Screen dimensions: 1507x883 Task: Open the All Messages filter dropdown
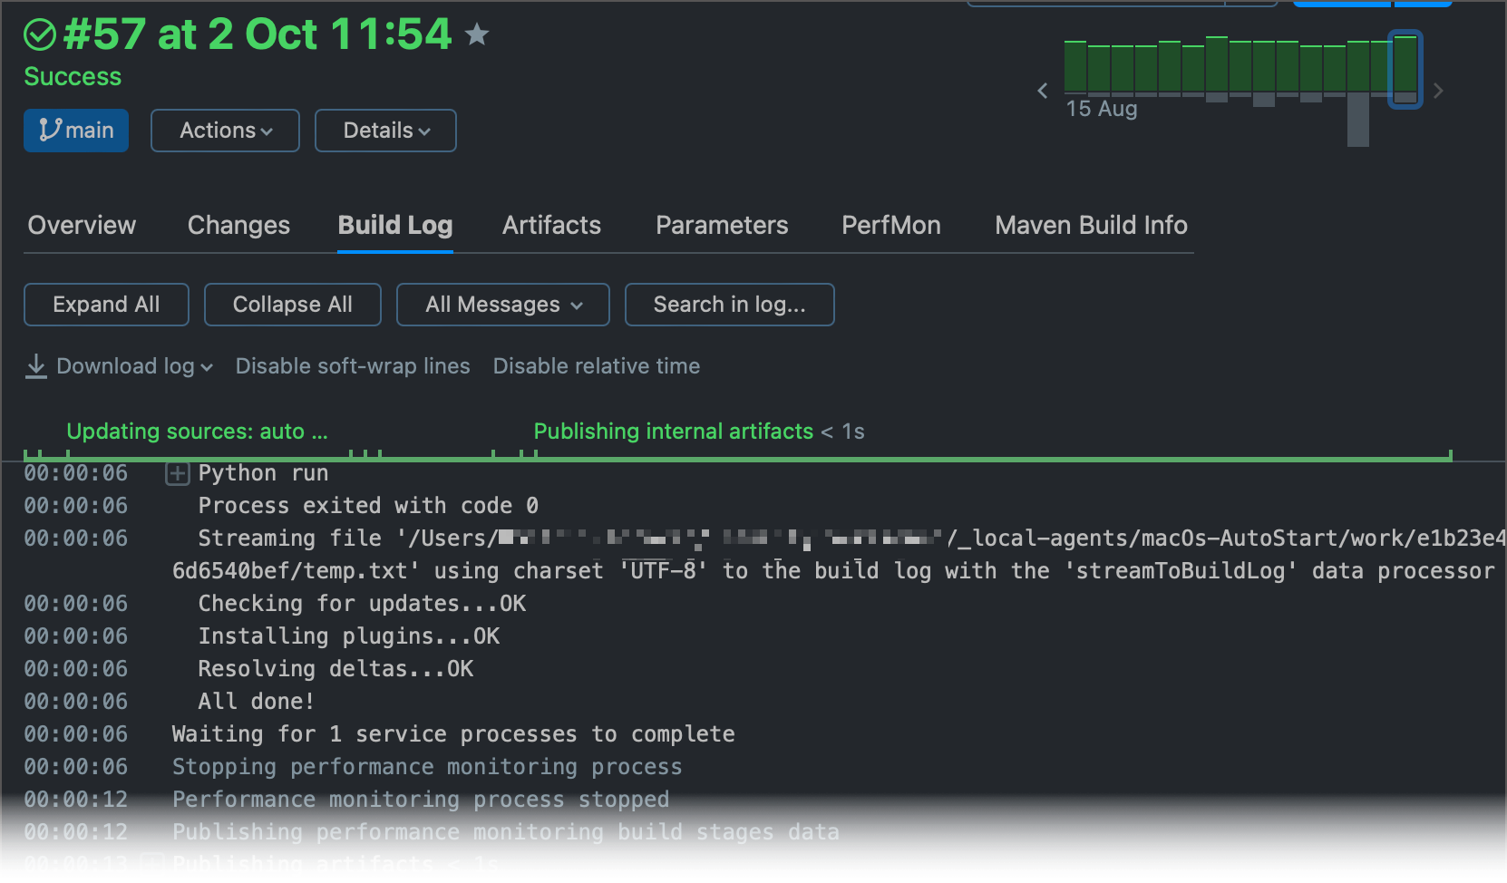pos(502,304)
